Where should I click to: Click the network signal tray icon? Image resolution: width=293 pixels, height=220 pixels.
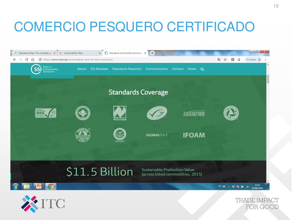(x=247, y=186)
